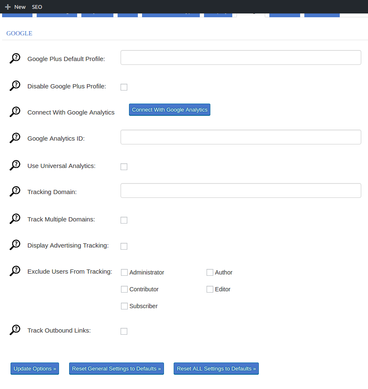This screenshot has height=389, width=368.
Task: Open the SEO admin bar menu
Action: (x=37, y=7)
